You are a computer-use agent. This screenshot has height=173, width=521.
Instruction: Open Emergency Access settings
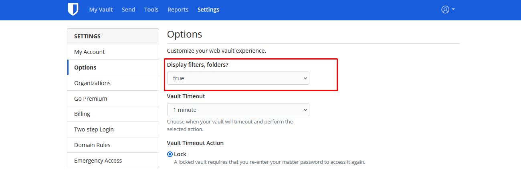coord(98,161)
